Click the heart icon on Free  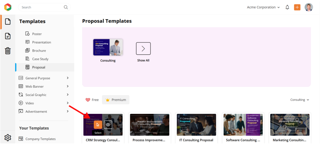88,100
